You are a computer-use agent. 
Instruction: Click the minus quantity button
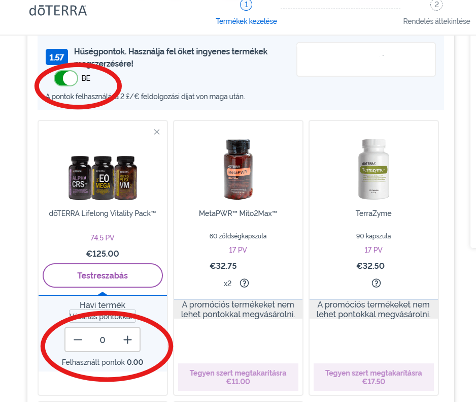[78, 340]
